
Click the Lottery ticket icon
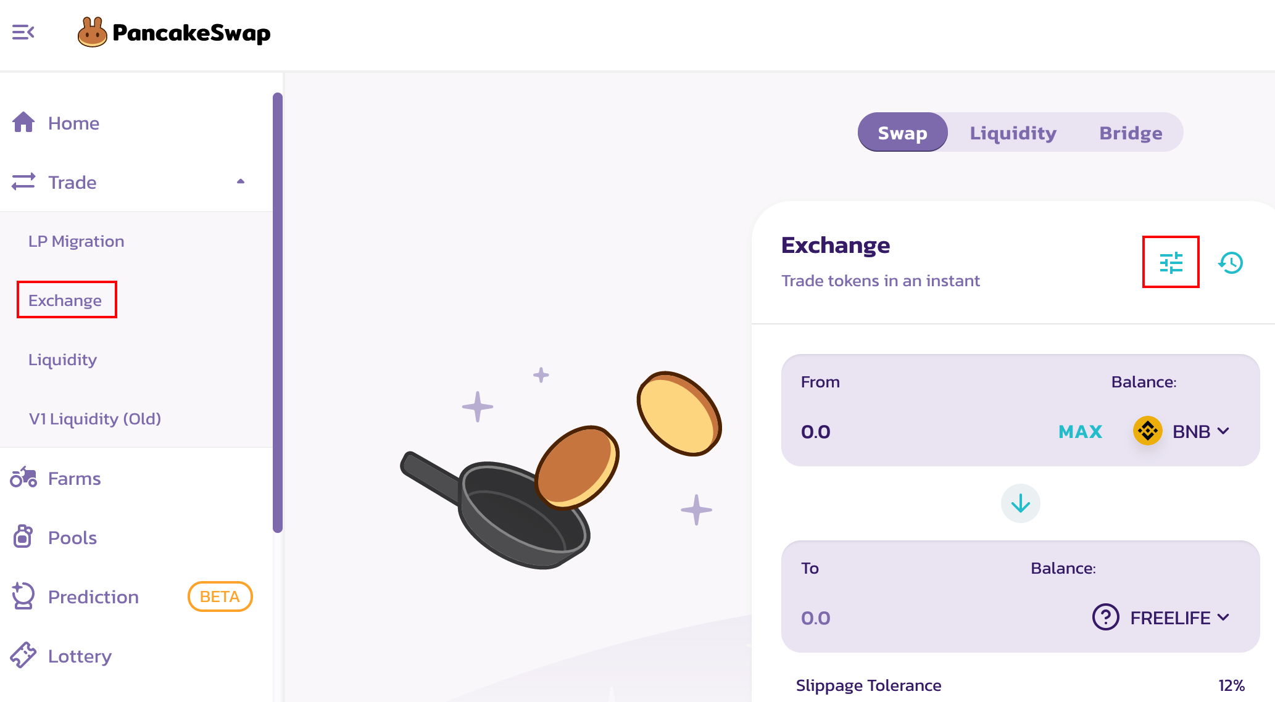(23, 655)
